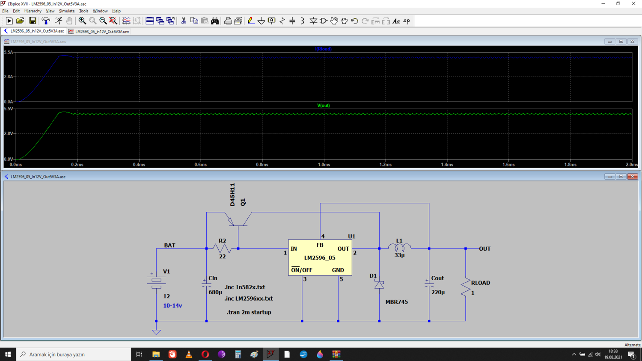Pick the capacitor component tool

292,21
